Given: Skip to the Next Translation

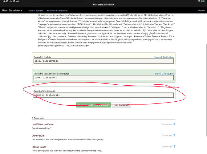Looking at the screenshot, I should pos(121,105).
